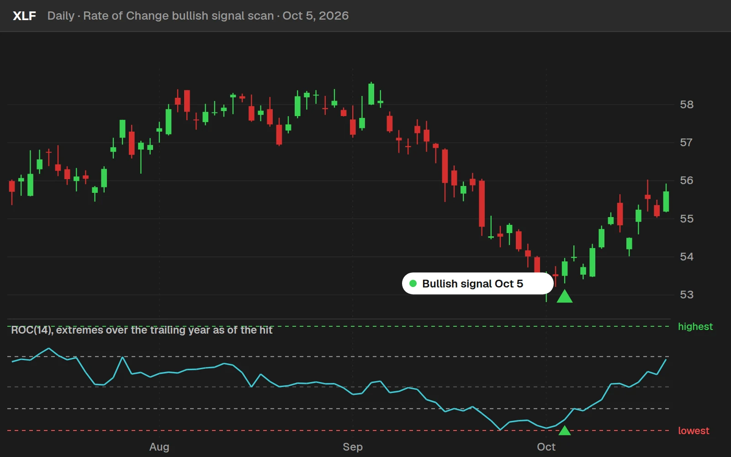Click the 'lowest' label on the ROC panel

tap(694, 431)
